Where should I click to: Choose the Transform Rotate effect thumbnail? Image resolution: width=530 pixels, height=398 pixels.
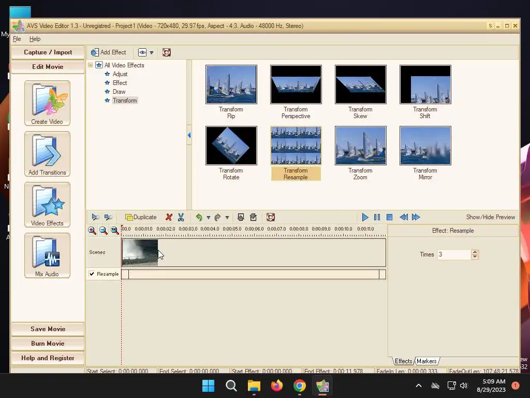pos(231,146)
